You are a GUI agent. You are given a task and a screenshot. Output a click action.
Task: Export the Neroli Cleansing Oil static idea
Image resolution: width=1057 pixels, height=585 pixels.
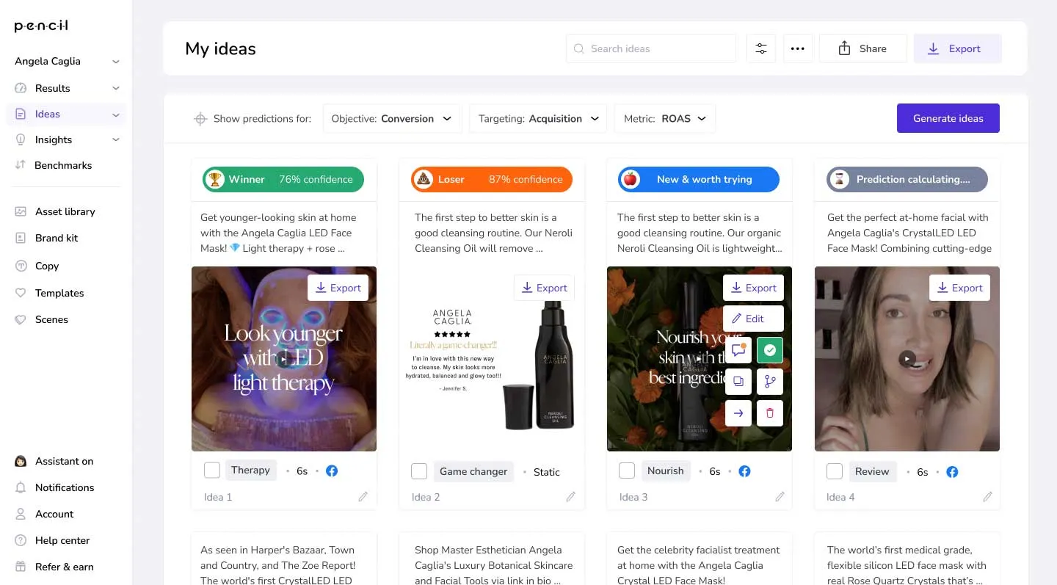point(544,288)
